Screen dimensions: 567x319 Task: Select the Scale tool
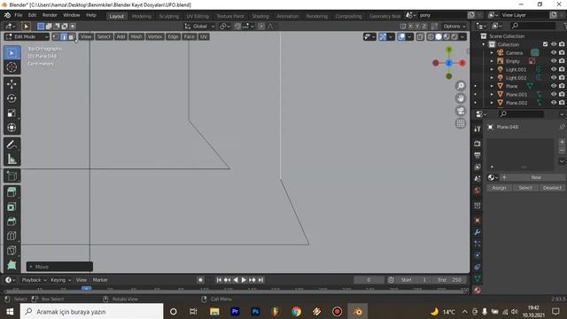(x=12, y=113)
